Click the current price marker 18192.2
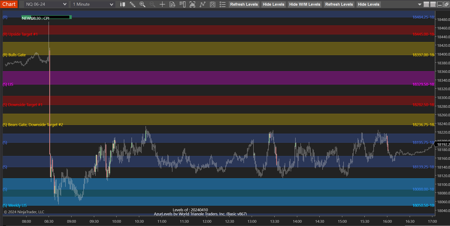This screenshot has width=450, height=226. click(442, 145)
